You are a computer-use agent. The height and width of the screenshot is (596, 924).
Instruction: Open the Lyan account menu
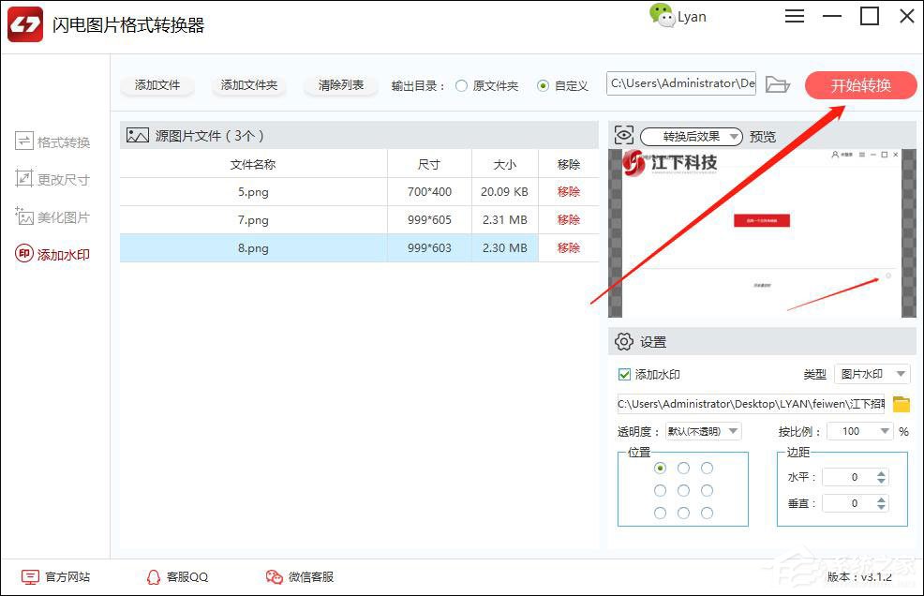coord(678,16)
